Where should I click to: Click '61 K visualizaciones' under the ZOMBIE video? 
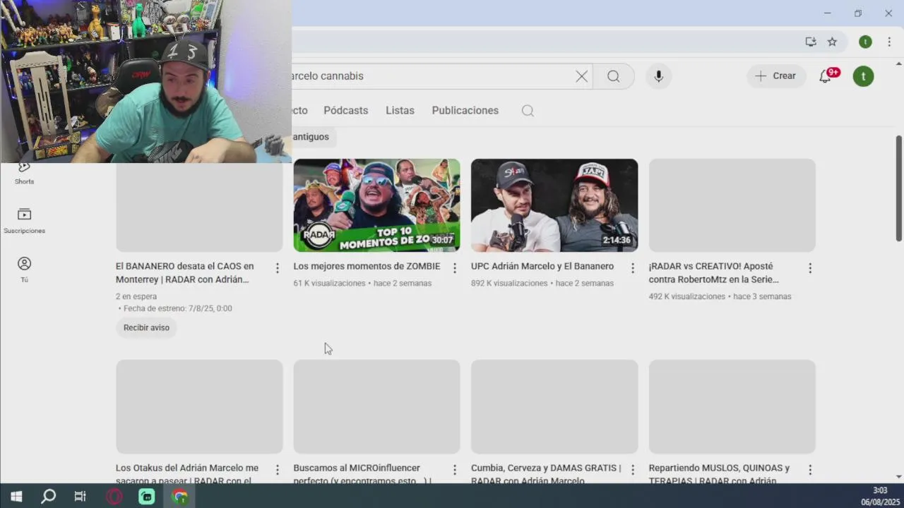click(x=329, y=284)
